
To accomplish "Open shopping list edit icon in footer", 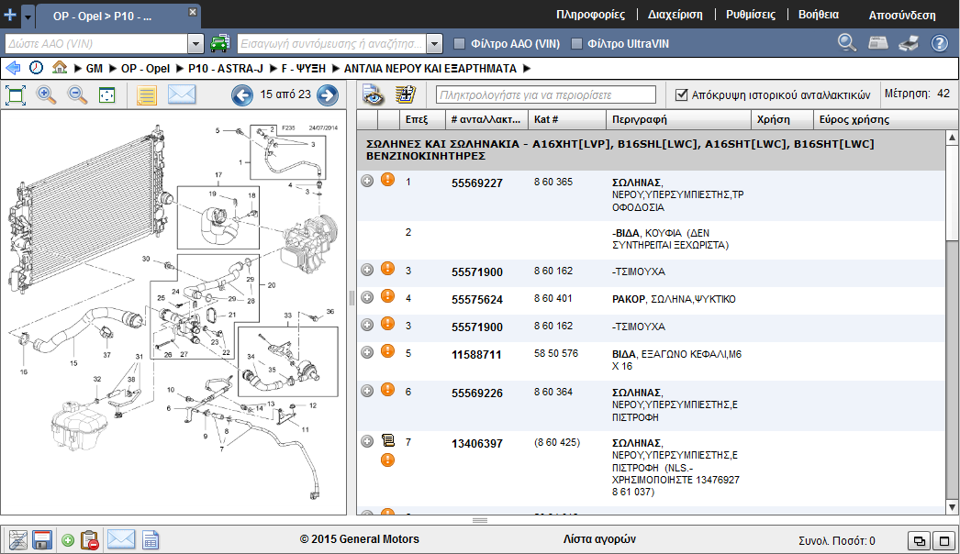I will (17, 540).
